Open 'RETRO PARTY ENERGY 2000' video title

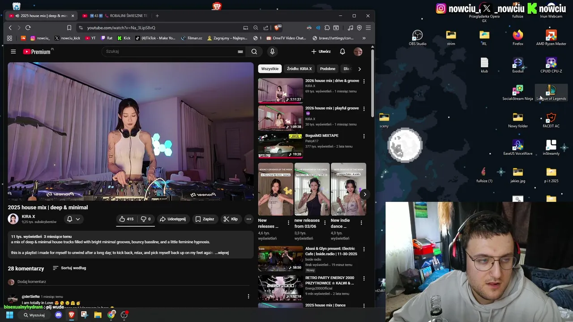330,280
